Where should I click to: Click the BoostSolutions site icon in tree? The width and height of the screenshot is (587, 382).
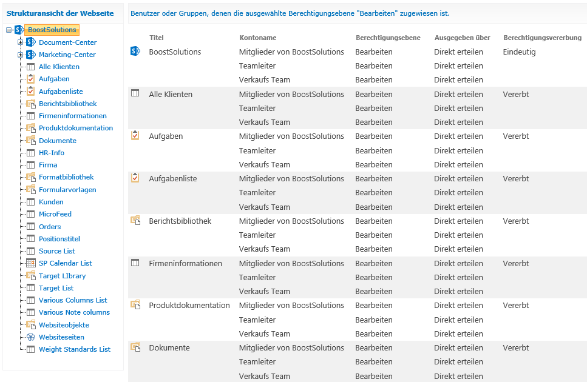coord(19,30)
